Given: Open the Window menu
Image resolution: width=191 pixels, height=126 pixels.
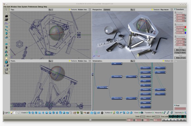Looking at the screenshot, I should [x=14, y=7].
